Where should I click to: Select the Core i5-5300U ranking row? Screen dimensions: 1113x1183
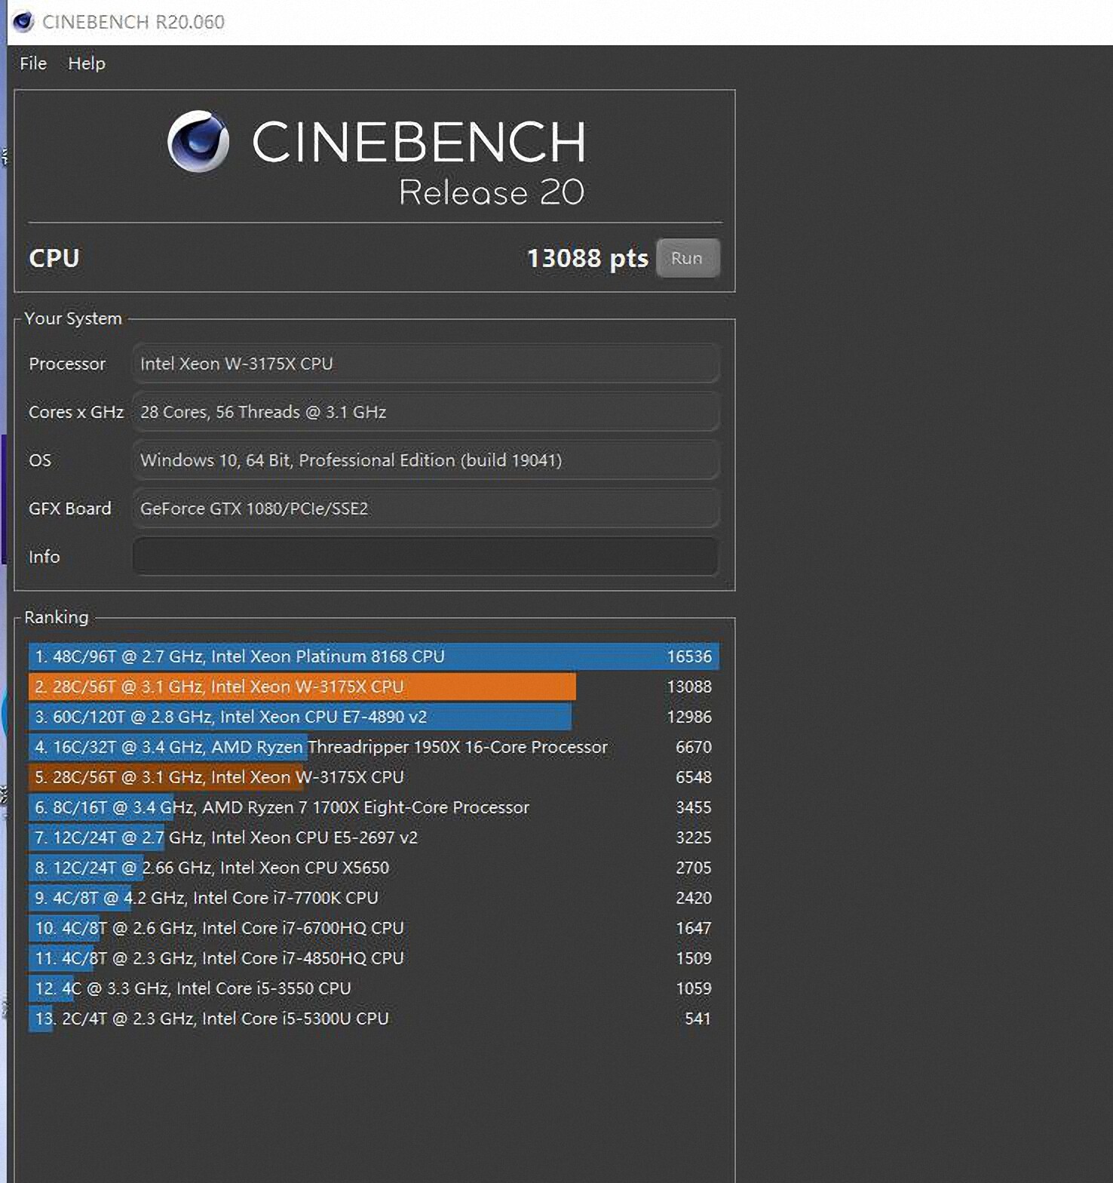coord(374,1019)
